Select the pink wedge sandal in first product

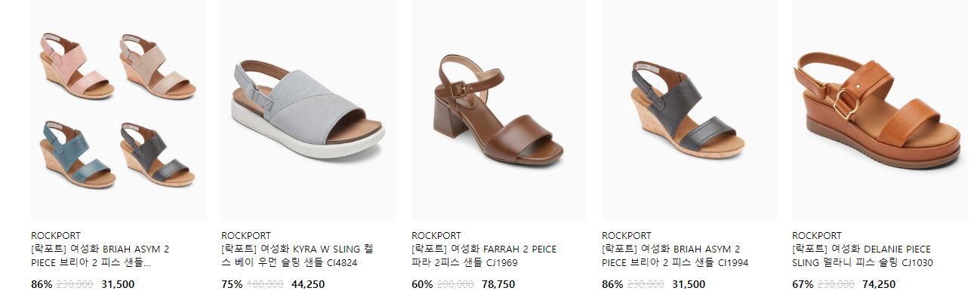(x=76, y=66)
